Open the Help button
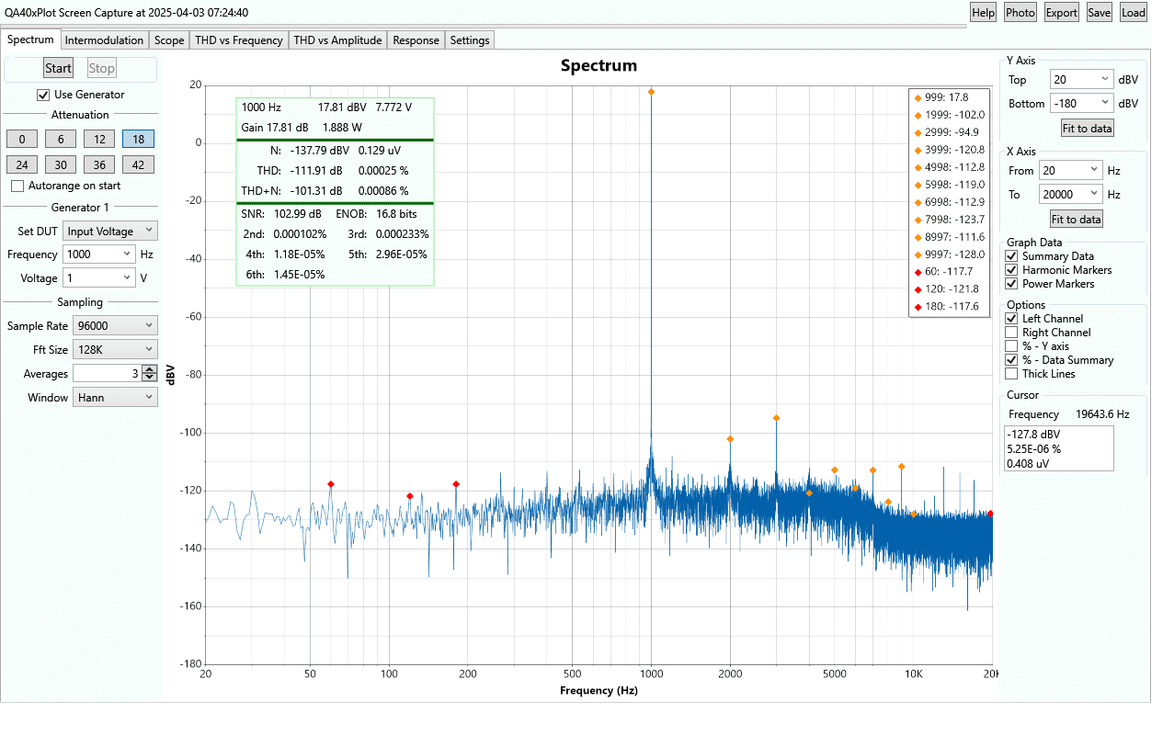Screen dimensions: 1163x735 [x=983, y=12]
